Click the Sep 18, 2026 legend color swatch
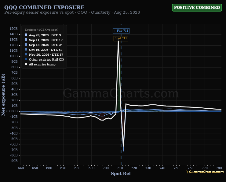This screenshot has width=226, height=182. 26,44
